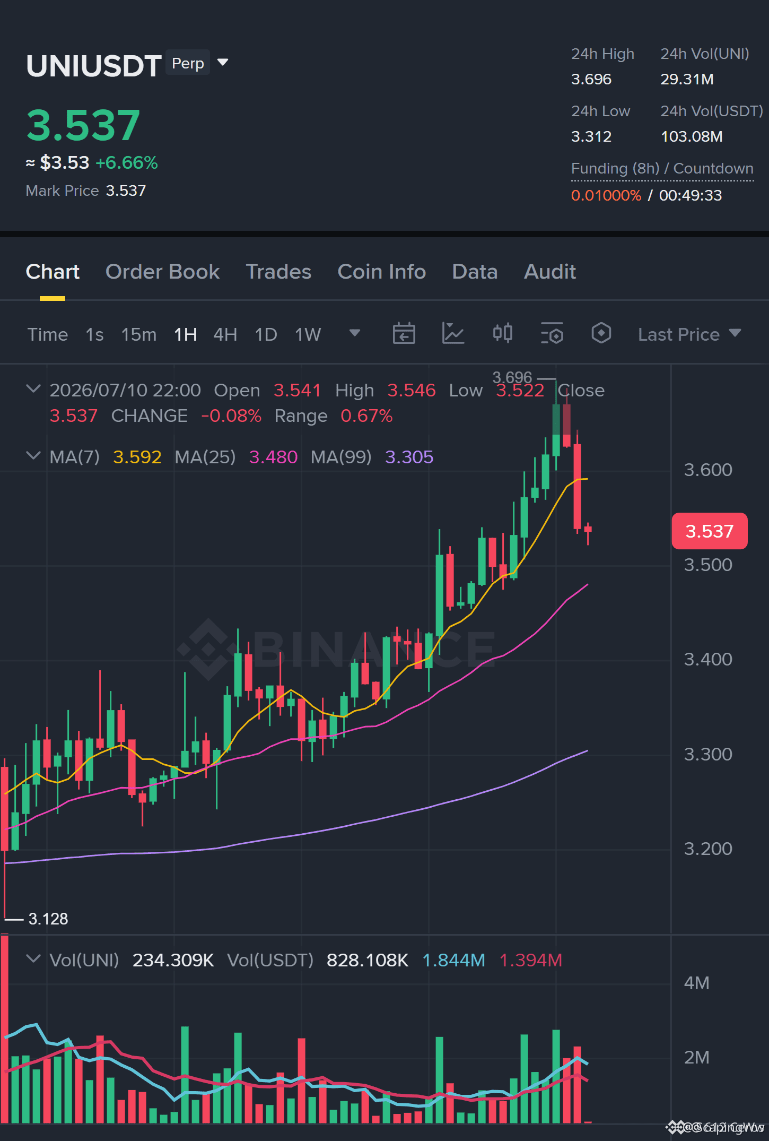The width and height of the screenshot is (769, 1141).
Task: Switch to the Chart tab
Action: pyautogui.click(x=53, y=272)
